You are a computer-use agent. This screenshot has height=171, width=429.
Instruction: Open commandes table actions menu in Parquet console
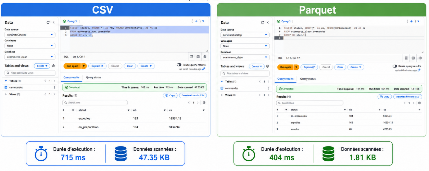coord(268,88)
